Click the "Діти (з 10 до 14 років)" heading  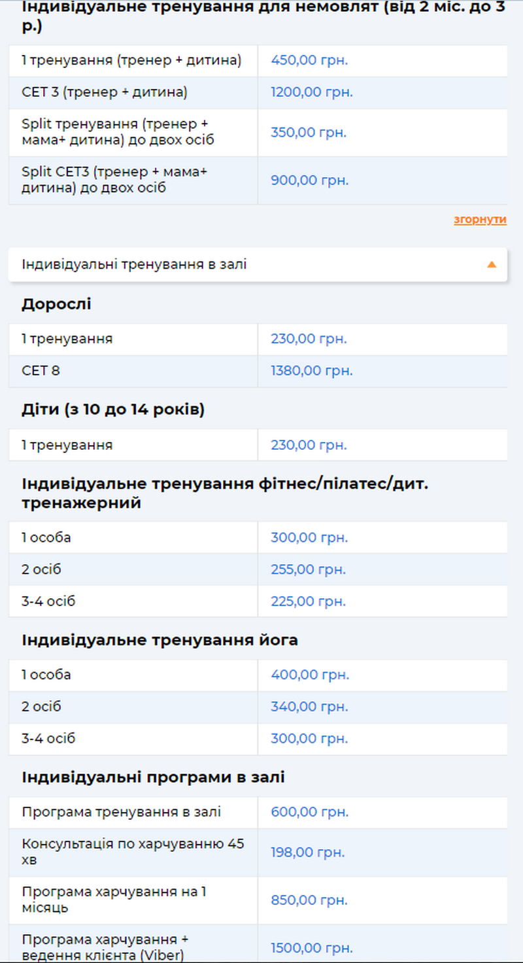113,410
